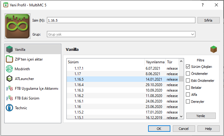Check the Betalar filter
The height and width of the screenshot is (136, 224).
(188, 88)
